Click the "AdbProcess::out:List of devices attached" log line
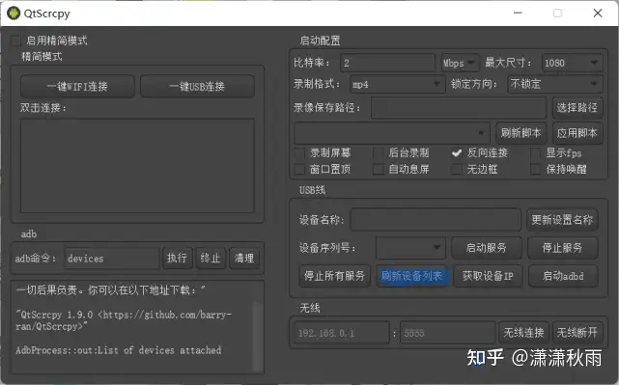The width and height of the screenshot is (619, 385). point(119,350)
